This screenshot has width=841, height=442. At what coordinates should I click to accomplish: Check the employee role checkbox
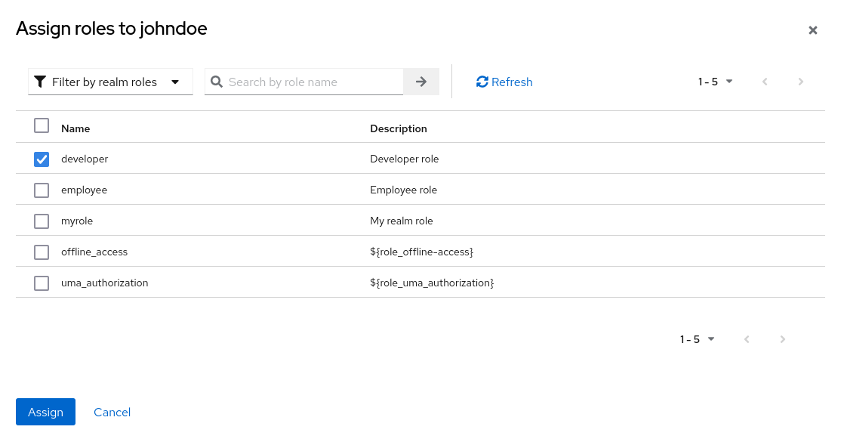click(42, 190)
